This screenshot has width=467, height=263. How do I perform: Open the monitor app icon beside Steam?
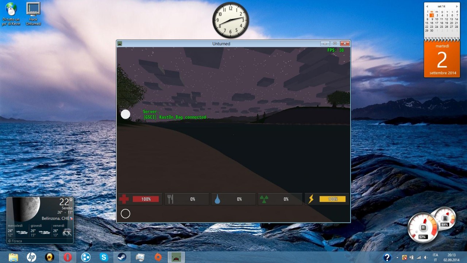point(140,257)
